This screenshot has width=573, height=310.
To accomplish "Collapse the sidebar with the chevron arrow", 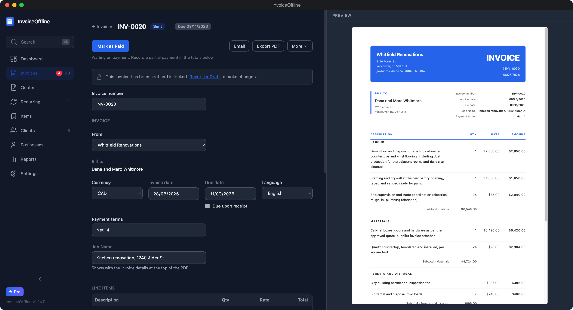I will (x=40, y=279).
